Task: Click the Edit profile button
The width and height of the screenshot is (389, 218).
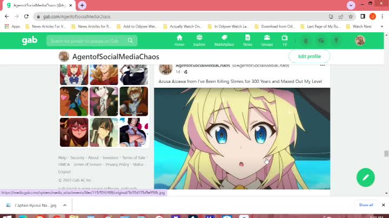Action: point(310,57)
